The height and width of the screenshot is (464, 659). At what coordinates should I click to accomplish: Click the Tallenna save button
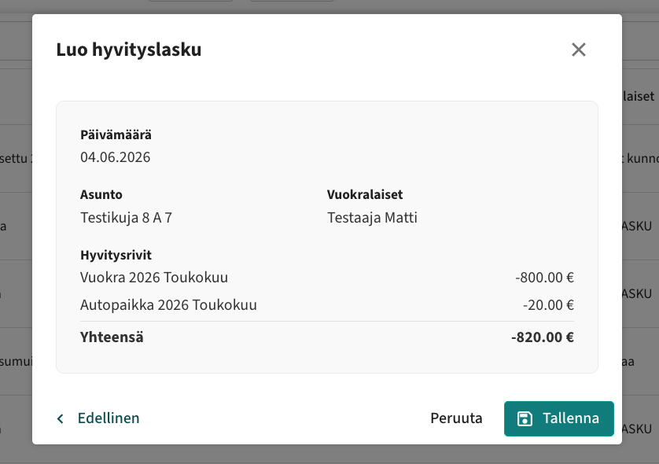559,418
